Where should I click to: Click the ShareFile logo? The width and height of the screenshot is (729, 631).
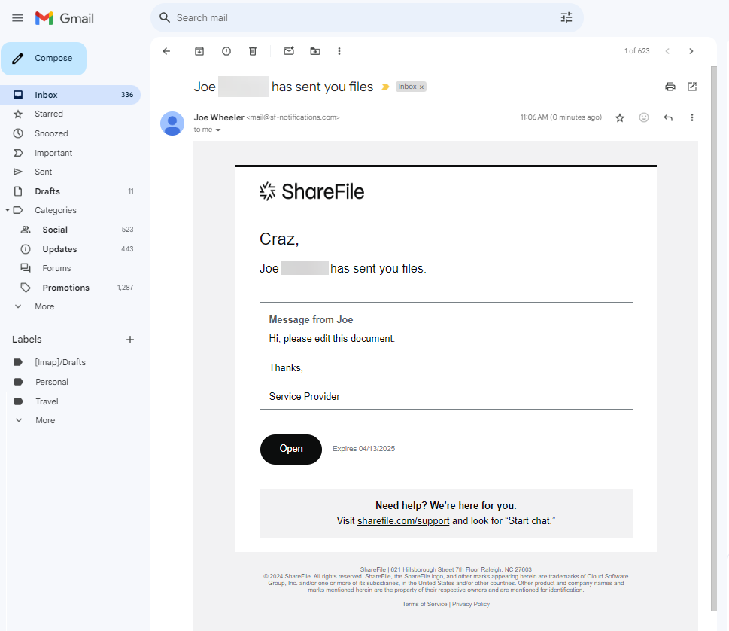pos(311,192)
